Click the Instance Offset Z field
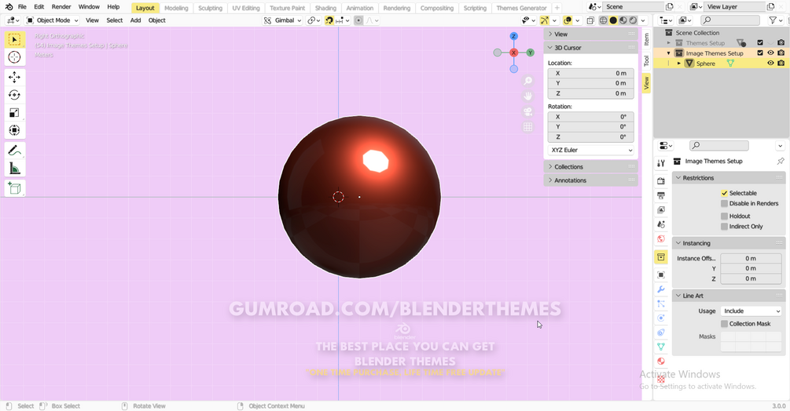Image resolution: width=790 pixels, height=411 pixels. tap(751, 279)
